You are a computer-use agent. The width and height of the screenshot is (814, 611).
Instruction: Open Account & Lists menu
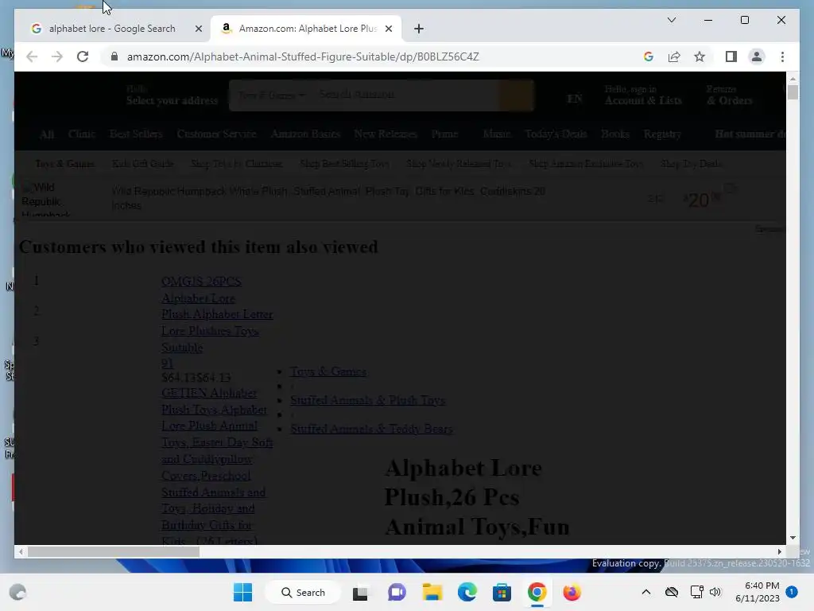tap(642, 95)
